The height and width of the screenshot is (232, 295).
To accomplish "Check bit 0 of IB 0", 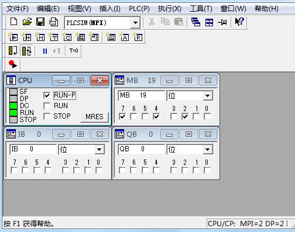I will pyautogui.click(x=99, y=170).
